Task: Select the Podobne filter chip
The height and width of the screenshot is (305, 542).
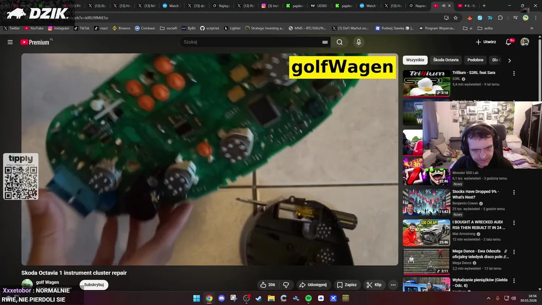Action: click(476, 60)
